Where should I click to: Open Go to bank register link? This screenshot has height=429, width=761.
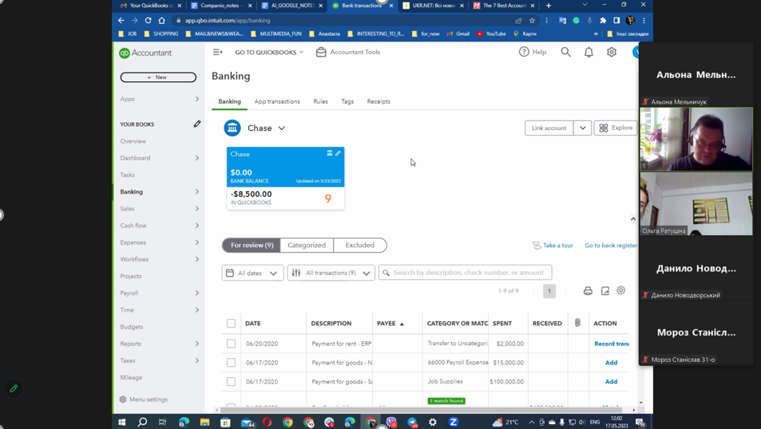tap(611, 246)
